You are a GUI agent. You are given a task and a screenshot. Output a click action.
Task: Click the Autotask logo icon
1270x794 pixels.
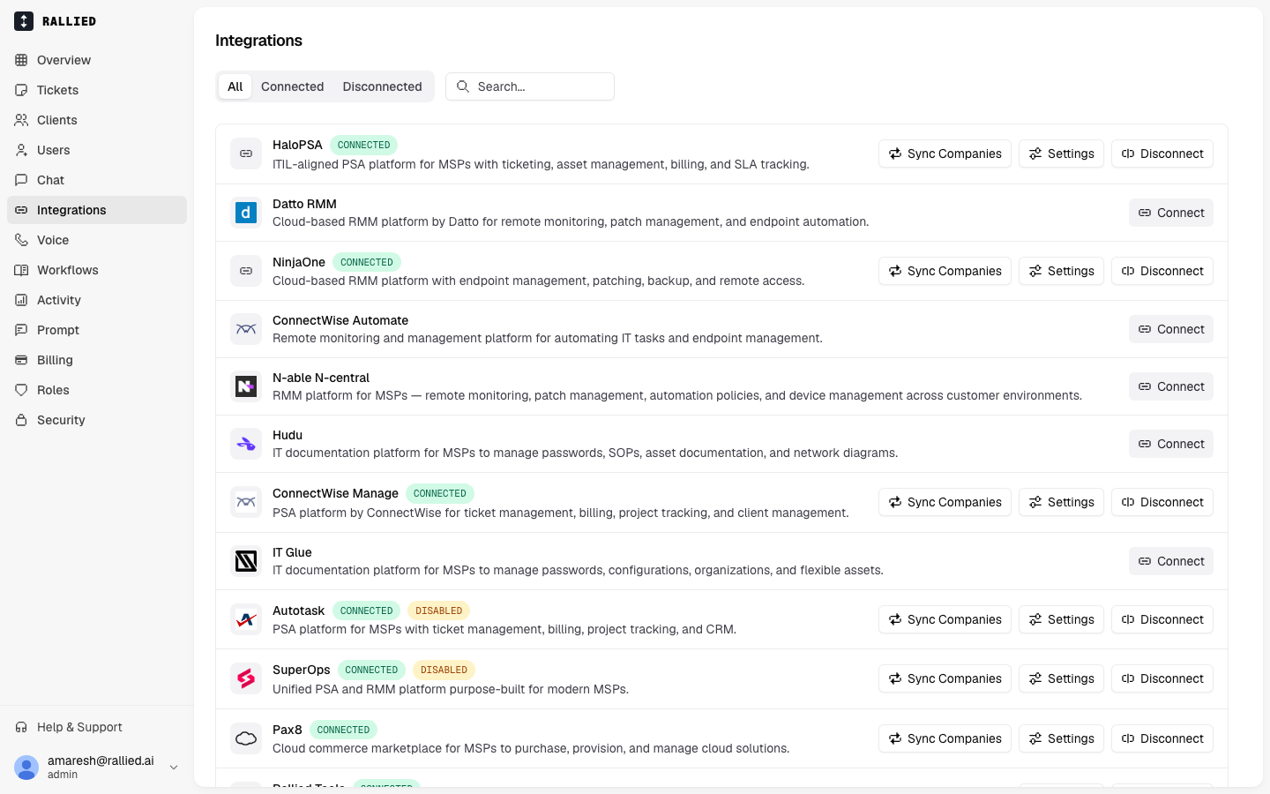click(246, 619)
